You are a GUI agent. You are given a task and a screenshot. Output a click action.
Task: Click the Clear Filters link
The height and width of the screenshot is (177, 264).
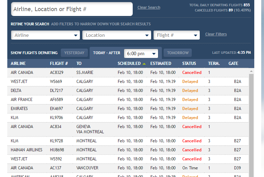coord(216,34)
